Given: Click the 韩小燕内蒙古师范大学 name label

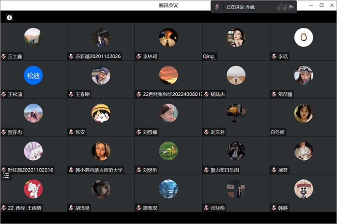Looking at the screenshot, I should pos(99,170).
